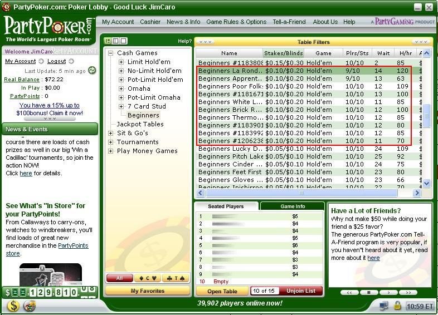
Task: Select the Jackpot Tables tree item
Action: click(x=140, y=124)
